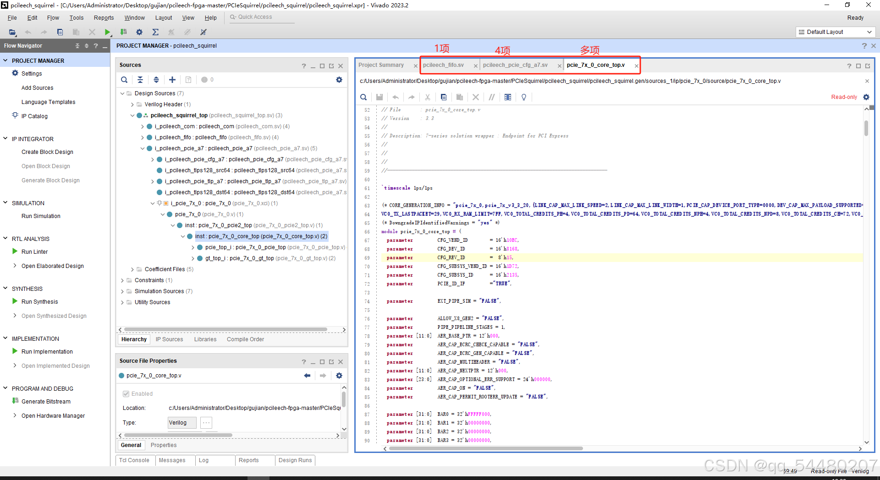Expand i_pcileech_com tree node
The width and height of the screenshot is (880, 480).
[x=143, y=126]
